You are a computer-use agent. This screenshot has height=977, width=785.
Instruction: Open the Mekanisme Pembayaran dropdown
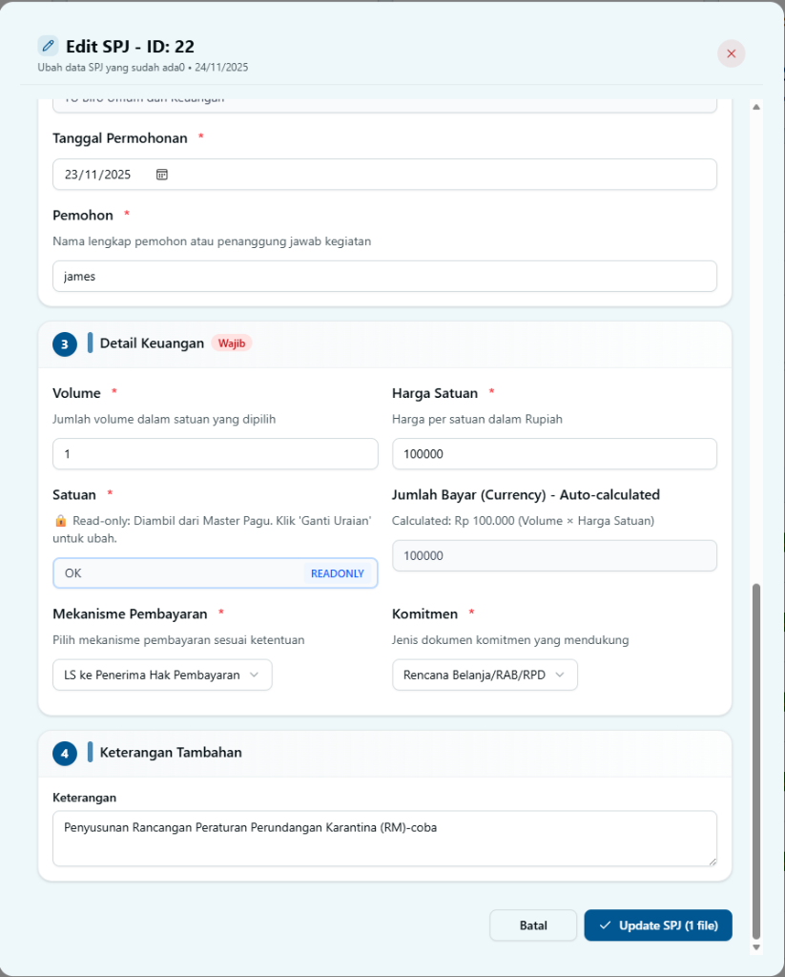[162, 675]
